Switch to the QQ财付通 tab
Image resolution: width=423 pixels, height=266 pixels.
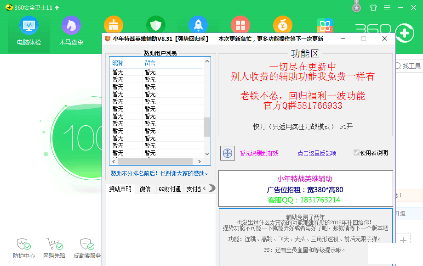(x=170, y=189)
